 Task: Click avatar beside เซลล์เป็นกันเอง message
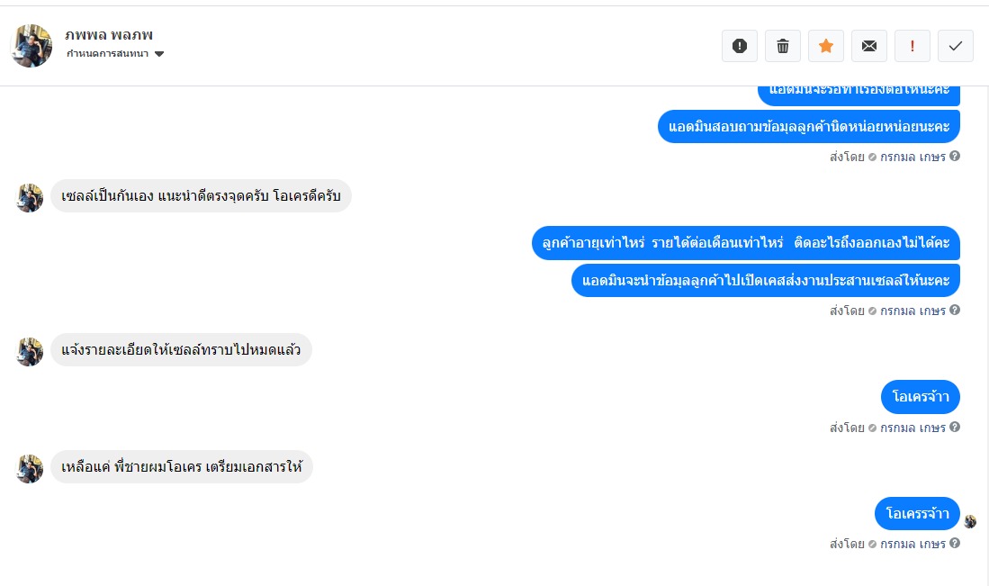pyautogui.click(x=30, y=197)
